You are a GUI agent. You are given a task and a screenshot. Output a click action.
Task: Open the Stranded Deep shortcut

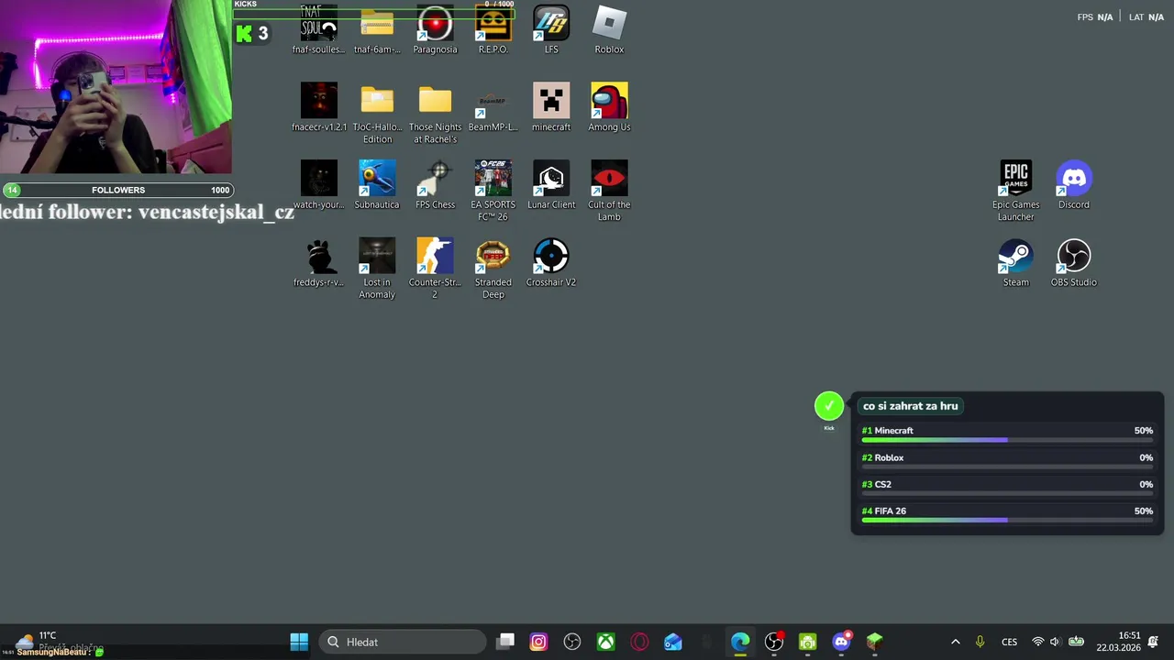(x=493, y=269)
